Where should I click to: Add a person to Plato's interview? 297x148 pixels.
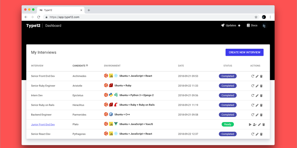click(x=255, y=124)
